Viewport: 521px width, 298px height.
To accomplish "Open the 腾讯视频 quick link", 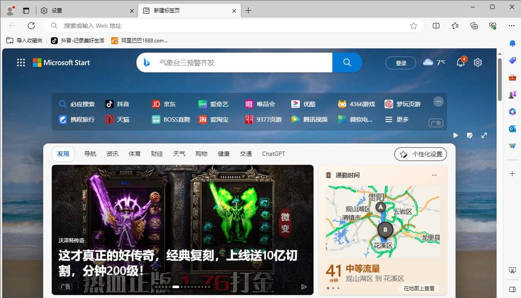I will tap(309, 119).
